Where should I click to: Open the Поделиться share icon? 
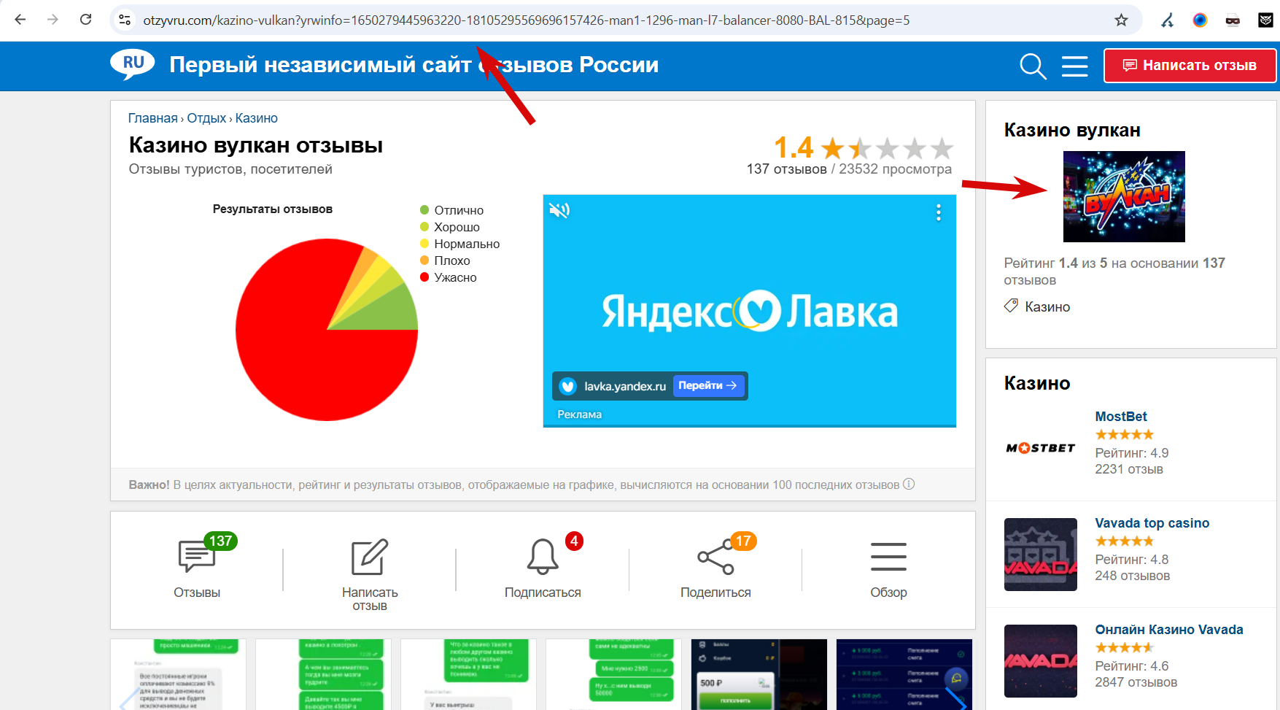tap(715, 557)
